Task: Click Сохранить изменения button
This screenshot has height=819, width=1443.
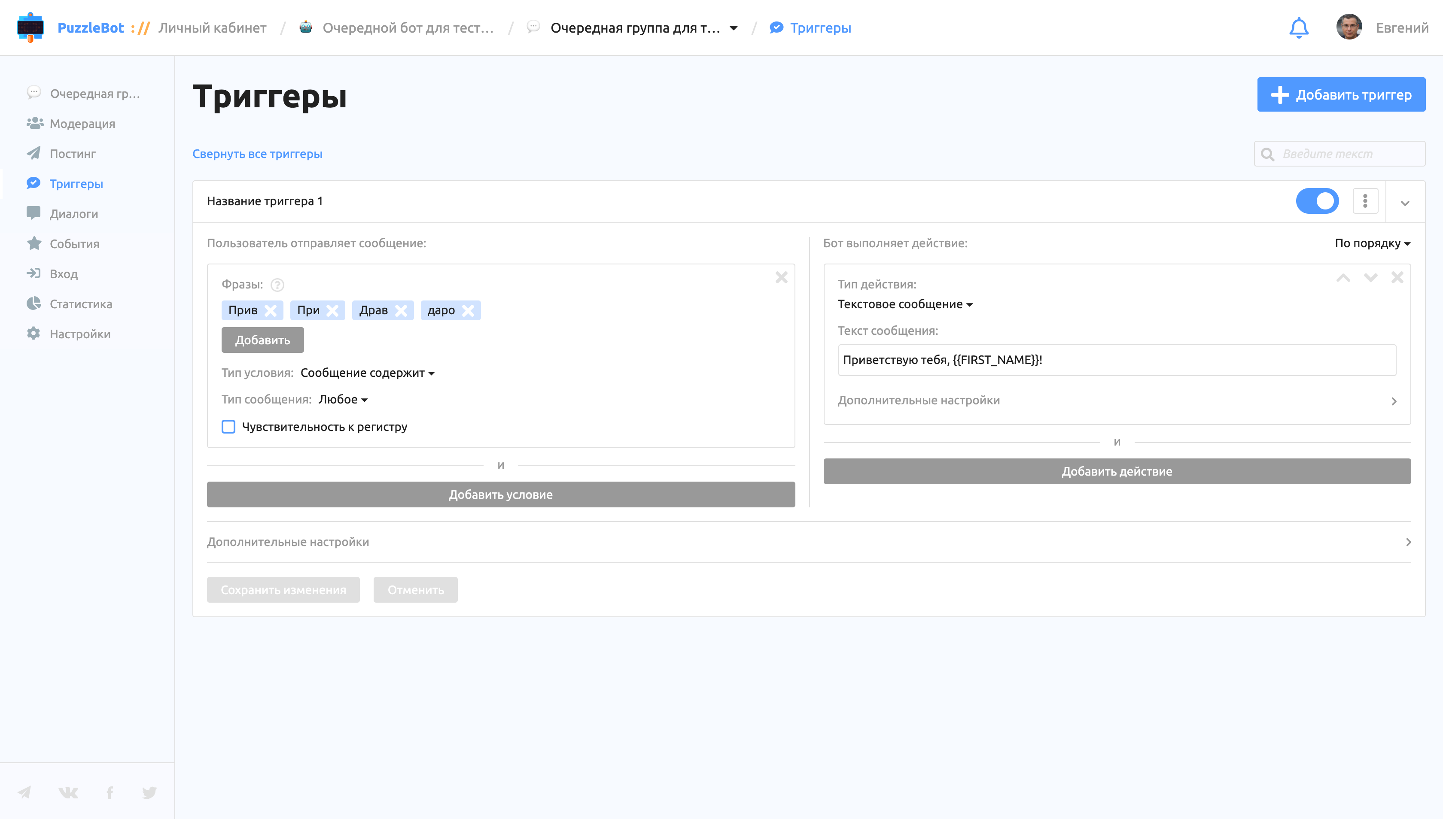Action: 283,589
